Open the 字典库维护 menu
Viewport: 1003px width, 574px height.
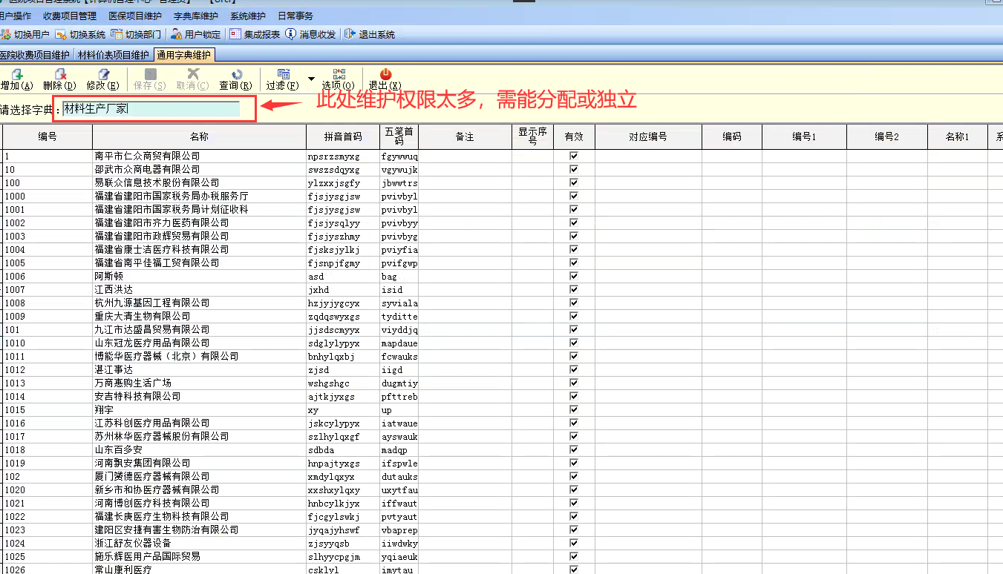(196, 16)
